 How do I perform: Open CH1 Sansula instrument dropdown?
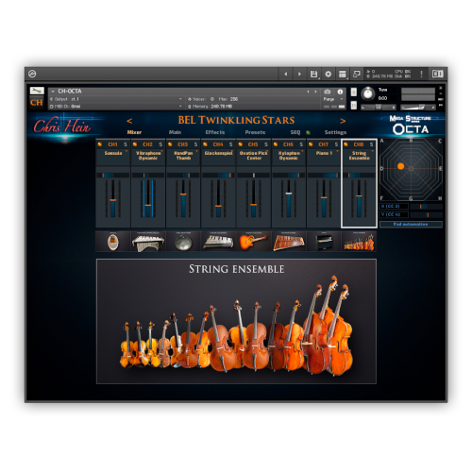[126, 151]
